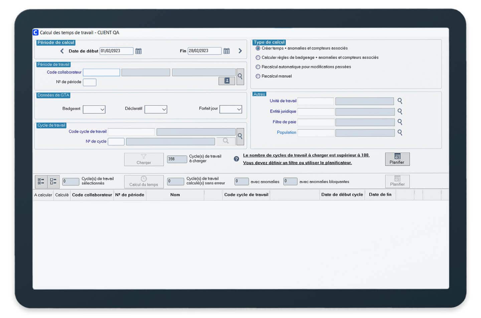481x318 pixels.
Task: Go to previous calculation period arrow
Action: pyautogui.click(x=62, y=51)
